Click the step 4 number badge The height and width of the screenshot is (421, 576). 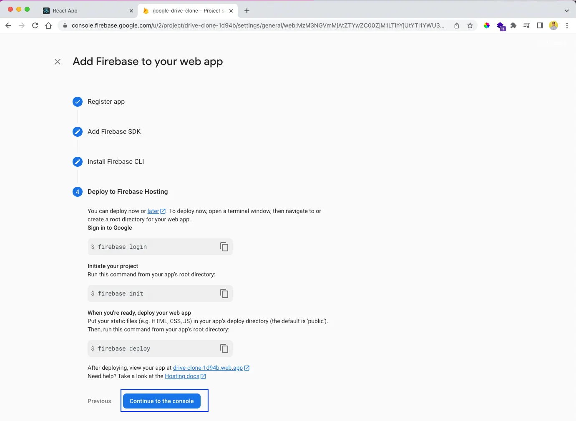coord(78,192)
